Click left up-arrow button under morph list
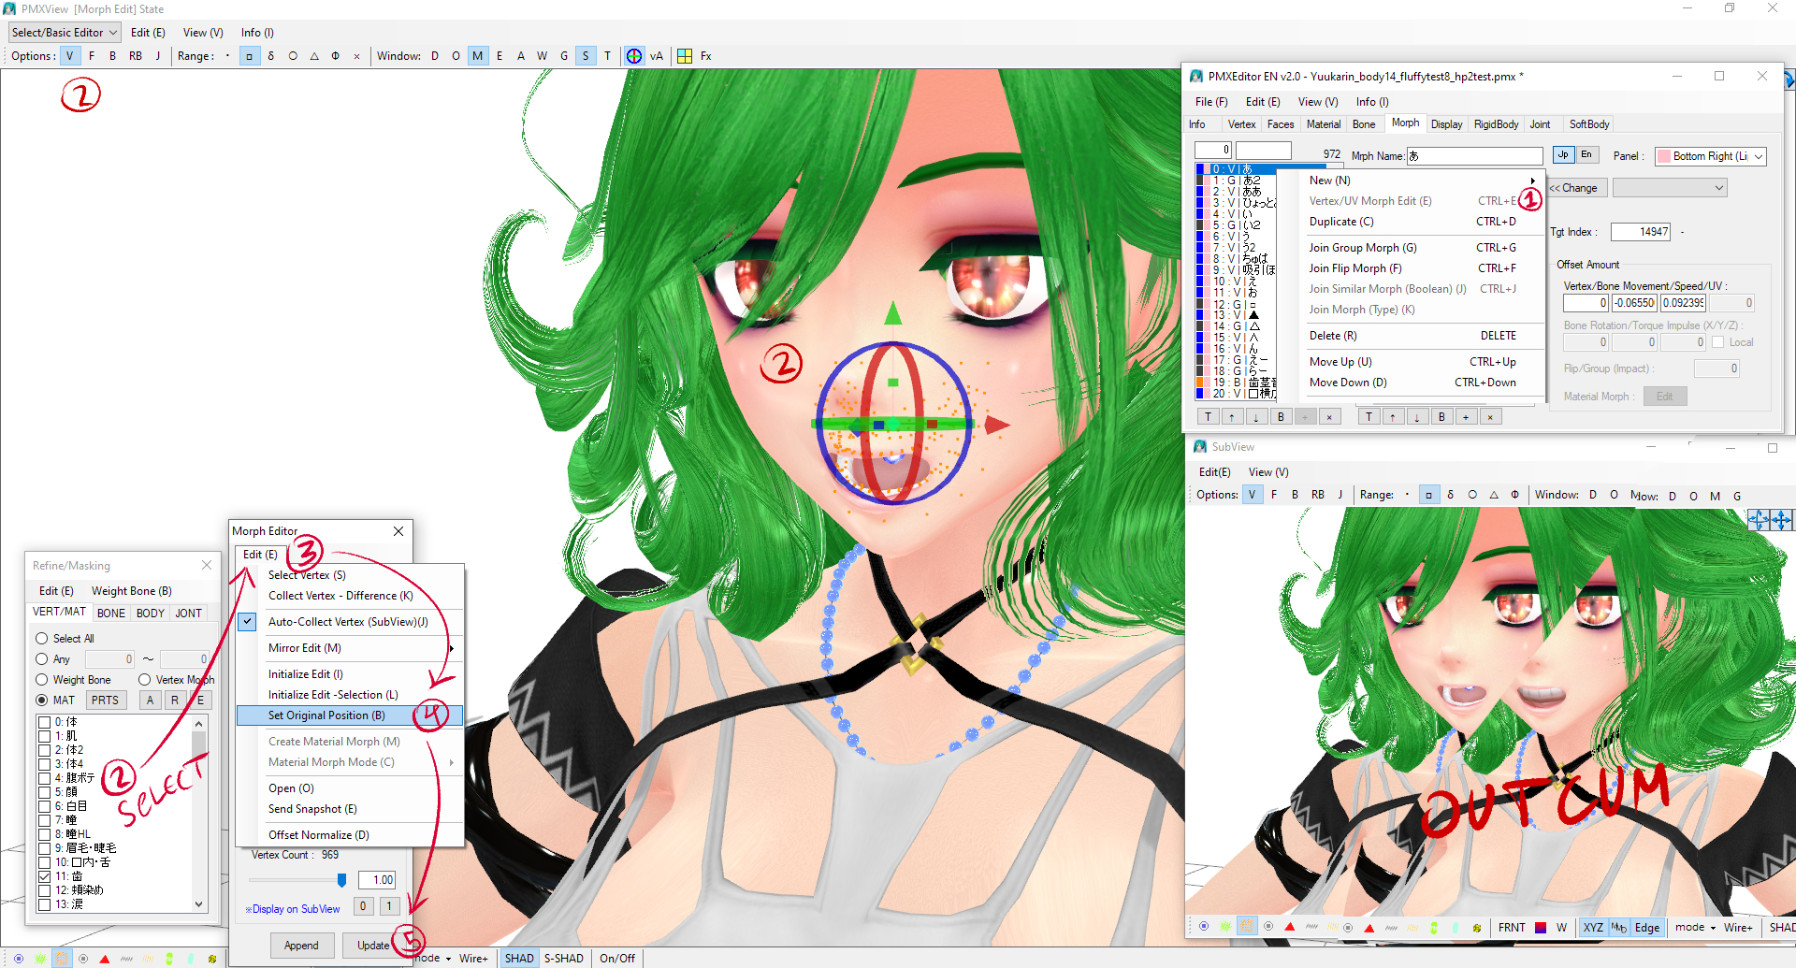The width and height of the screenshot is (1796, 968). (1232, 417)
